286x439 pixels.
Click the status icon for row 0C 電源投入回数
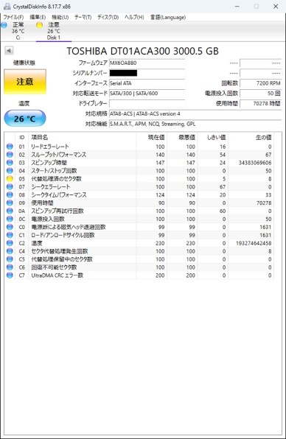(x=10, y=219)
